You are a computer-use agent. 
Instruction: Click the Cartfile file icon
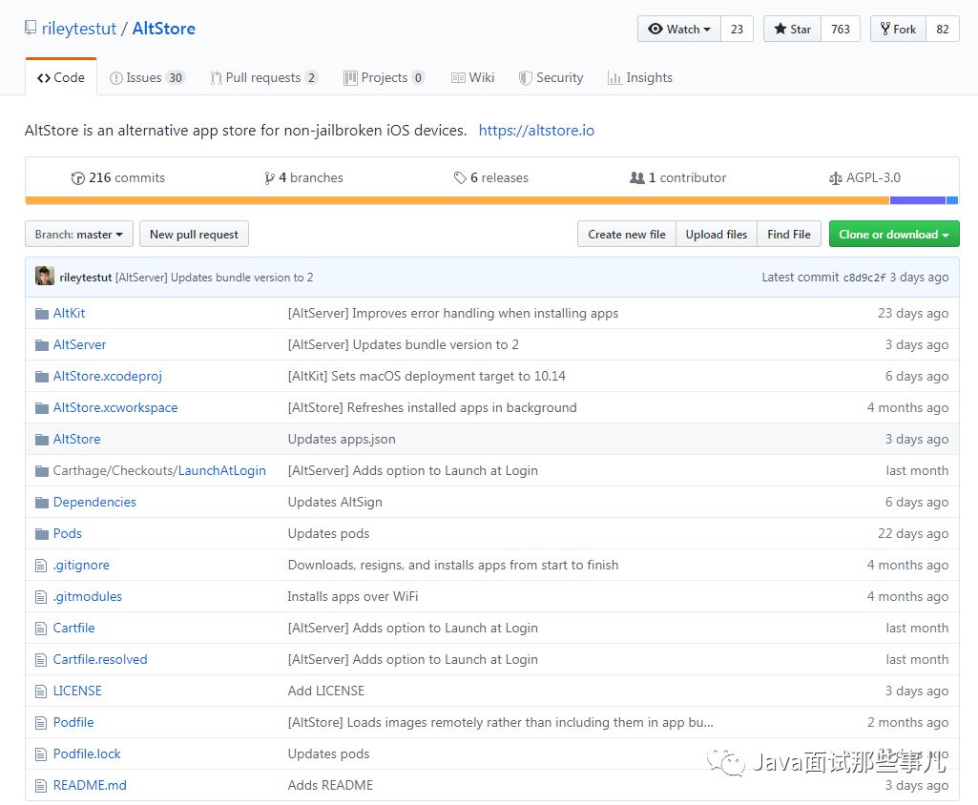pyautogui.click(x=41, y=629)
